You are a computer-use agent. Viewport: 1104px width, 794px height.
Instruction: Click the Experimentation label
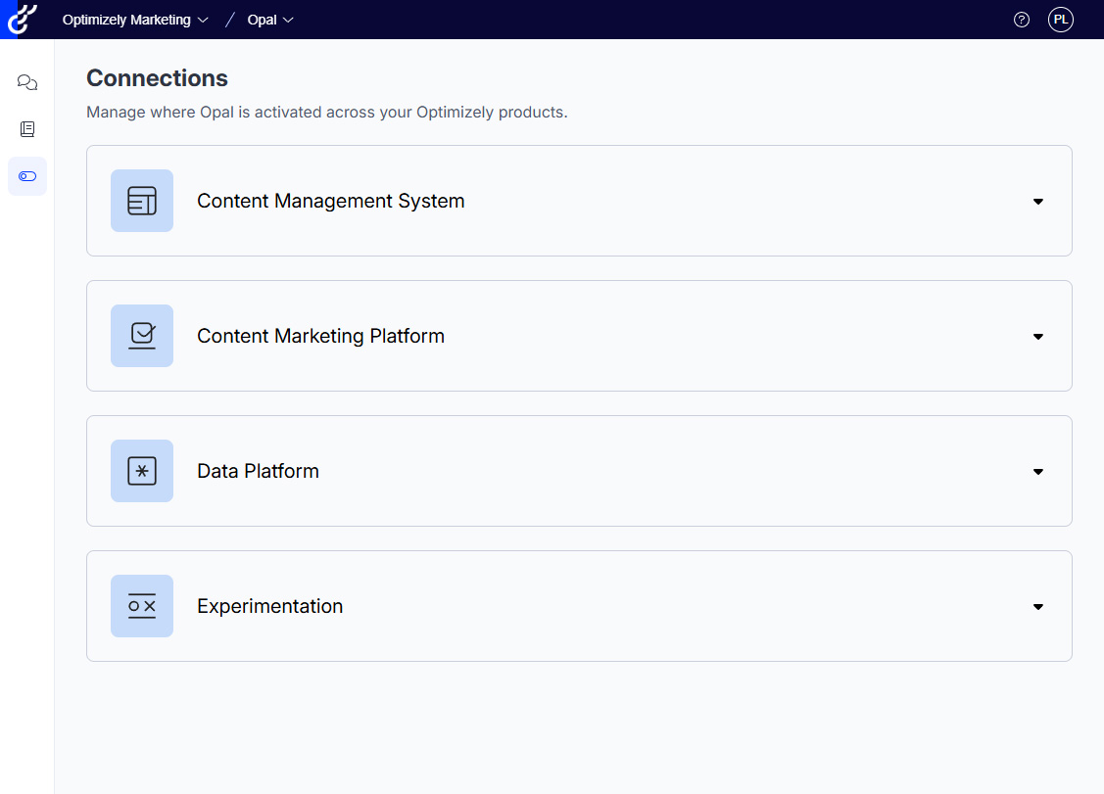coord(270,606)
